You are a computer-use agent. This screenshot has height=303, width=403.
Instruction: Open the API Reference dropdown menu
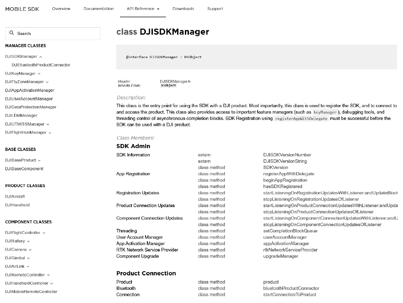143,9
